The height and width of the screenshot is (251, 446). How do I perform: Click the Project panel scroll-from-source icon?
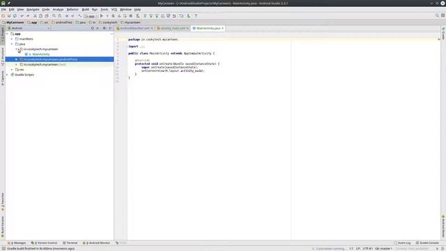coord(93,28)
